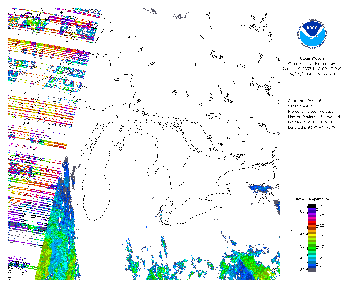The image size is (344, 288).
Task: Click the 50 label on the Fahrenheit scale
Action: [303, 246]
